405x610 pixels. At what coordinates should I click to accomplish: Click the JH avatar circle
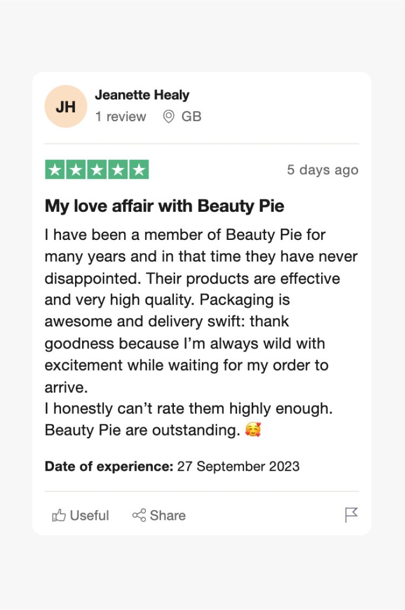click(x=65, y=106)
